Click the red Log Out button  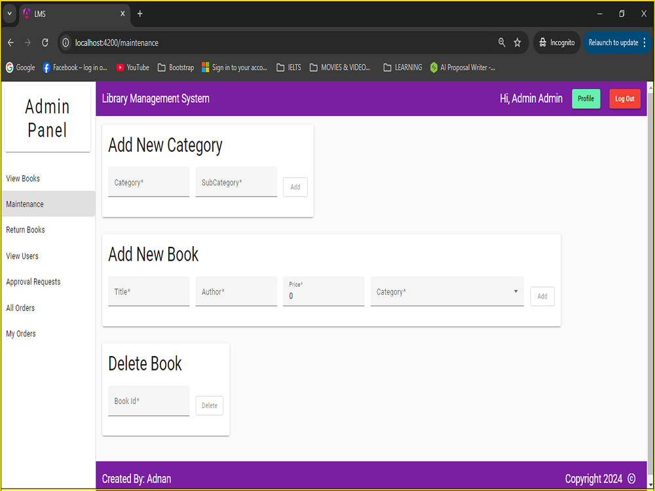(x=624, y=99)
